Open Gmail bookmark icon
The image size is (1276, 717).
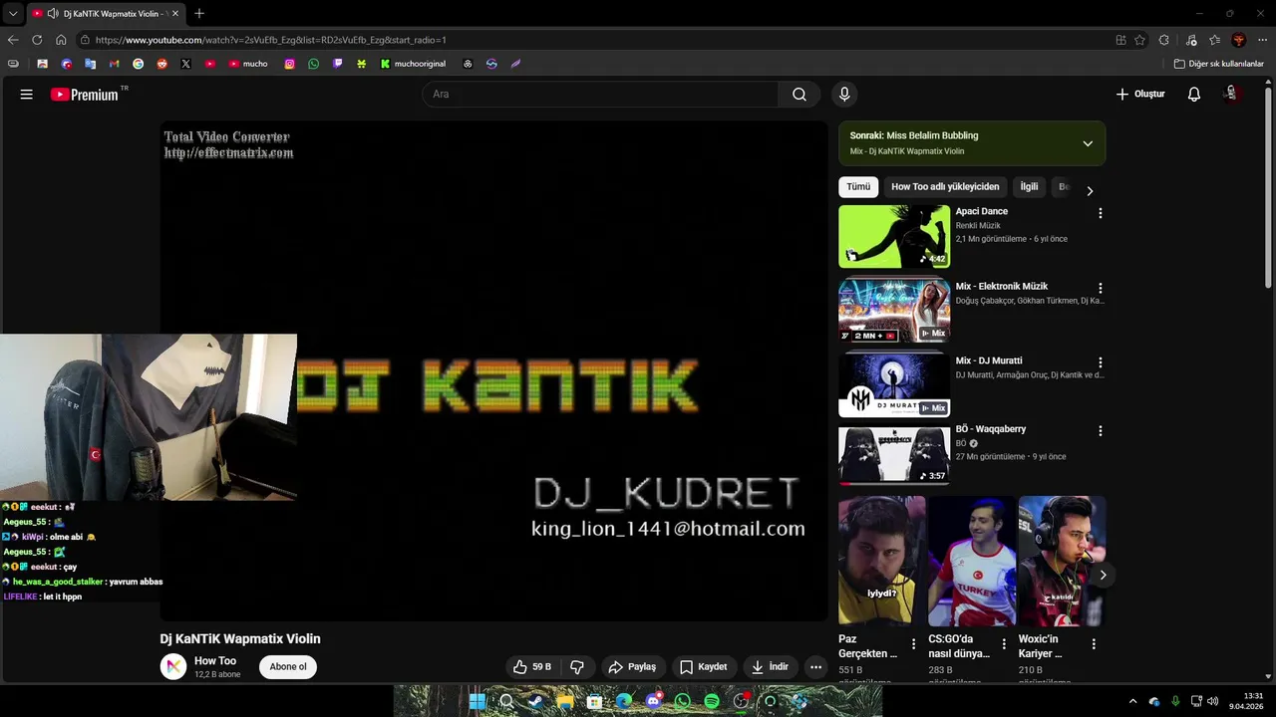coord(114,64)
